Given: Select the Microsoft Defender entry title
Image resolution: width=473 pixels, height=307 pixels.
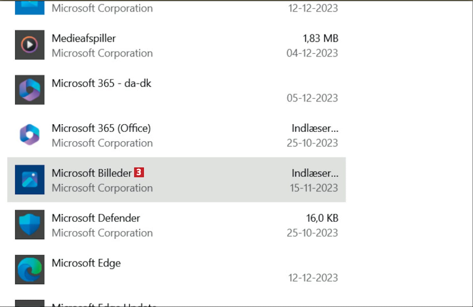Looking at the screenshot, I should (x=96, y=218).
